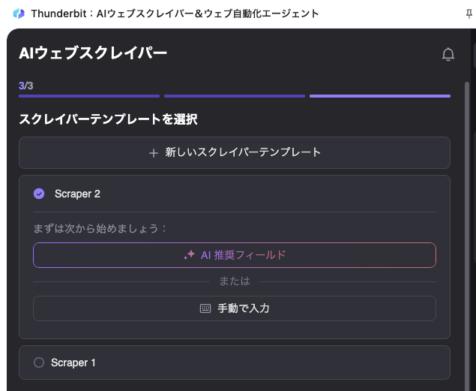Collapse the Scraper 2 template label
The height and width of the screenshot is (391, 476).
pos(77,194)
